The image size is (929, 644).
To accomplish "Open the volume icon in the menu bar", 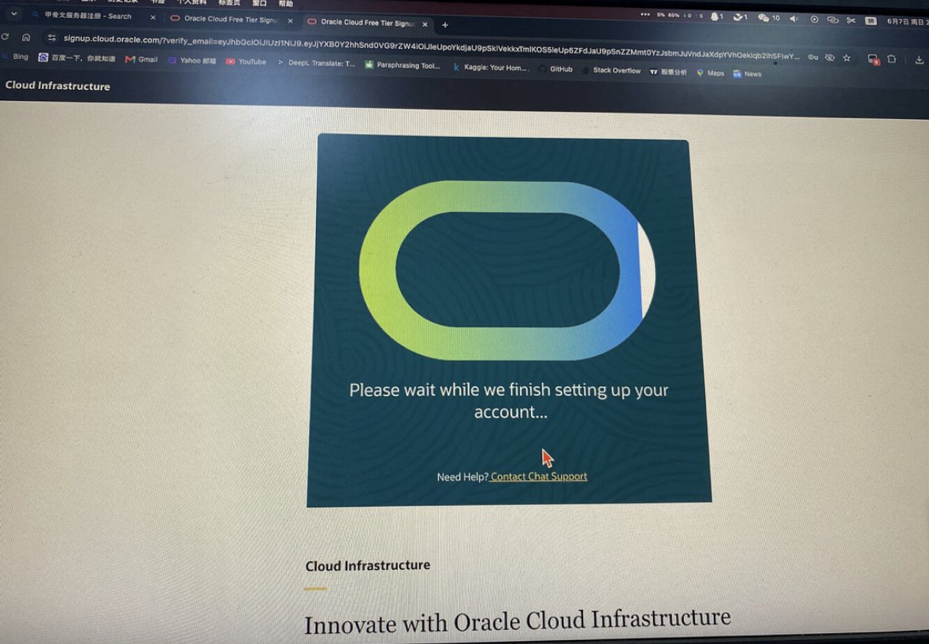I will (793, 18).
